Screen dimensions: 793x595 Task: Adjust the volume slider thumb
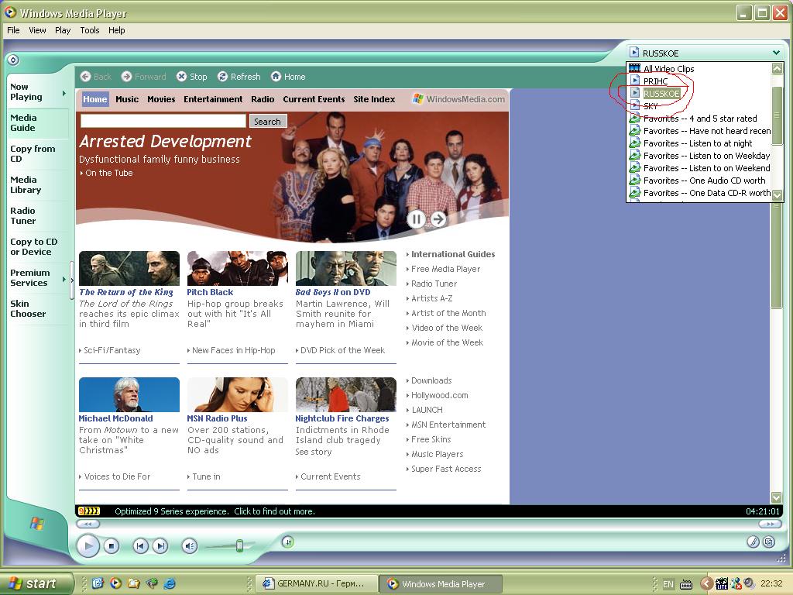coord(240,545)
